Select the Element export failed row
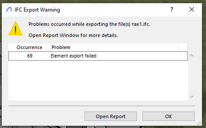 [98, 56]
